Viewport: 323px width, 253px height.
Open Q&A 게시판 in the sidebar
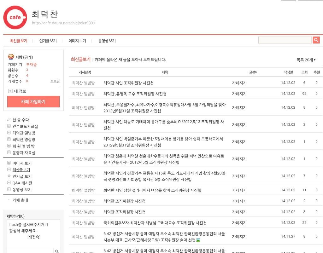(x=22, y=183)
